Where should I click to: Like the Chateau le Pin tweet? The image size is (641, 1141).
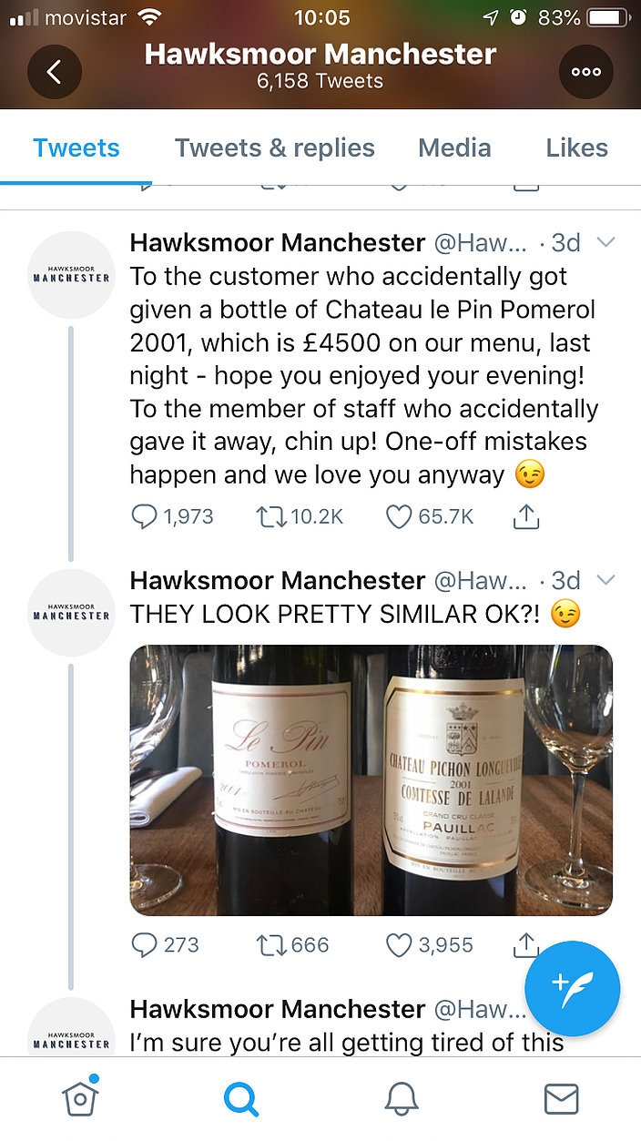coord(400,516)
